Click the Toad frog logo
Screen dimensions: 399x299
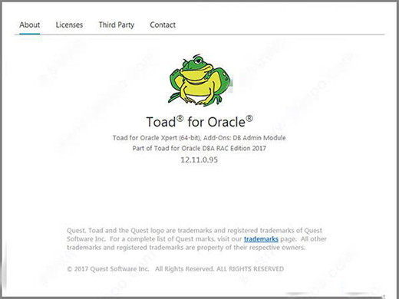(200, 80)
